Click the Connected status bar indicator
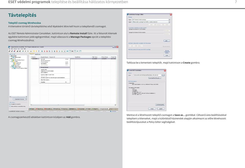Screen dimensions: 245x168 (113, 111)
